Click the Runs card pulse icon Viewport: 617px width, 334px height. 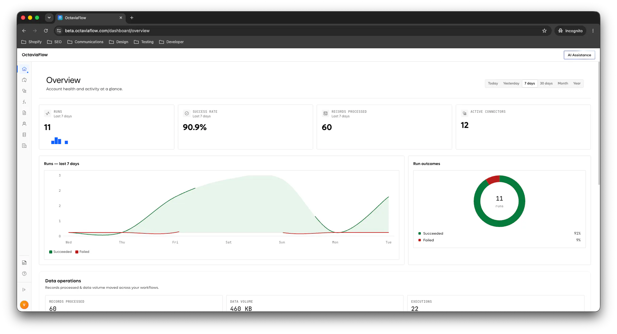click(x=48, y=113)
